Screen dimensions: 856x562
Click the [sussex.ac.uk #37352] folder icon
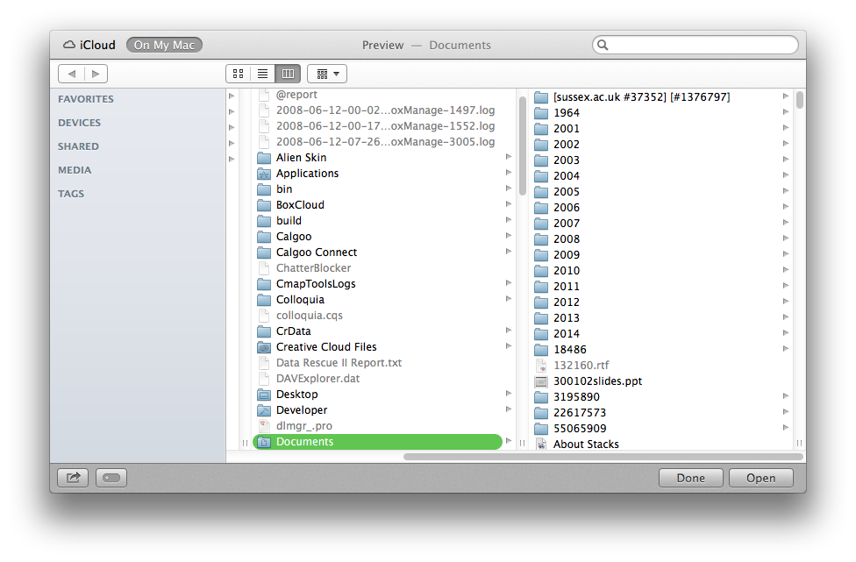click(x=541, y=97)
